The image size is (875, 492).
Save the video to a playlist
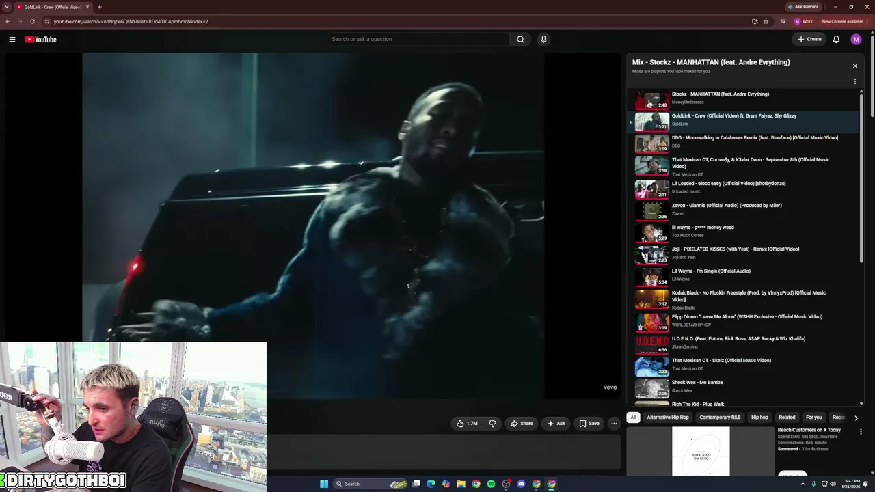tap(589, 424)
